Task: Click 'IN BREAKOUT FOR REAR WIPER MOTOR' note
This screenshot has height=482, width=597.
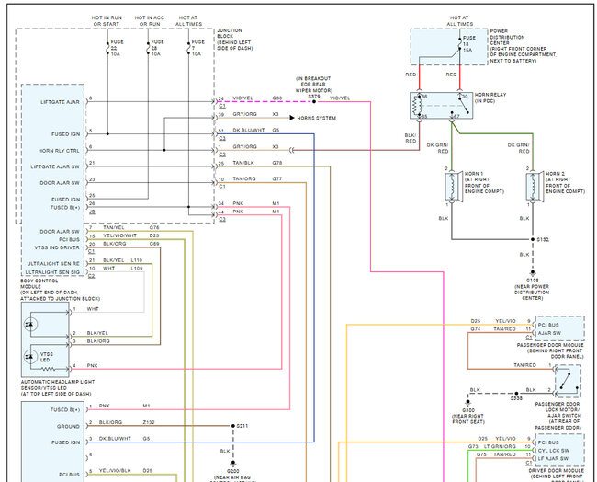Action: tap(313, 85)
